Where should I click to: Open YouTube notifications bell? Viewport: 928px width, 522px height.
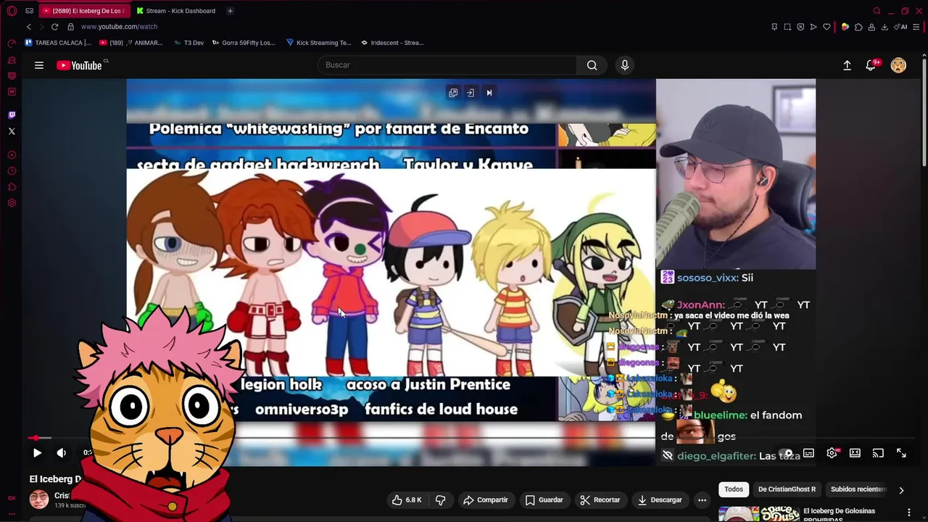871,65
